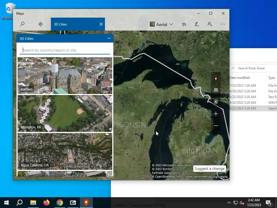The image size is (277, 208).
Task: Select the 7/23/2023 1:26 AM row
Action: (x=253, y=85)
